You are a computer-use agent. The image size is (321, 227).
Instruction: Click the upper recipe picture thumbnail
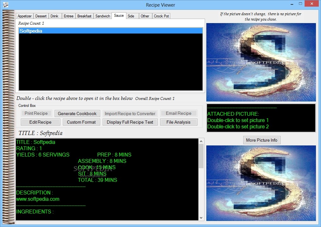[261, 62]
